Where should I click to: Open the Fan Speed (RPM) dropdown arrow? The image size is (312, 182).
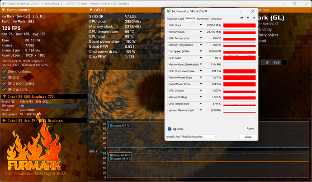202,51
